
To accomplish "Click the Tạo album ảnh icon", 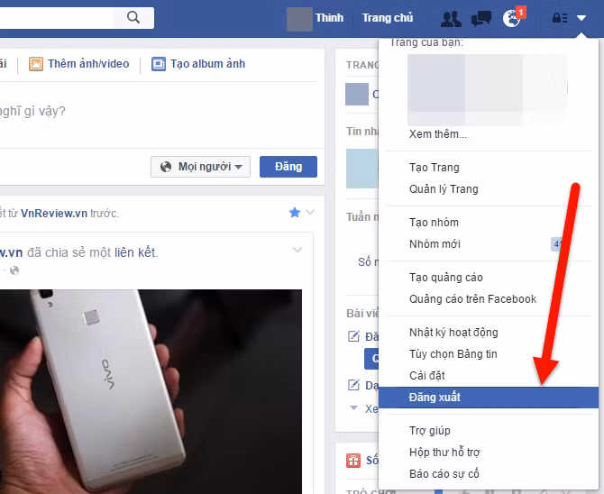I will coord(159,64).
